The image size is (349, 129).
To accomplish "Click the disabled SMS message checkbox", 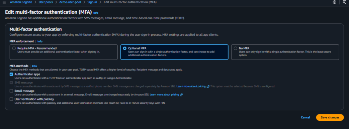I will click(11, 82).
